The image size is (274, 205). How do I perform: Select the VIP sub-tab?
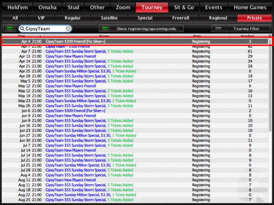click(41, 18)
